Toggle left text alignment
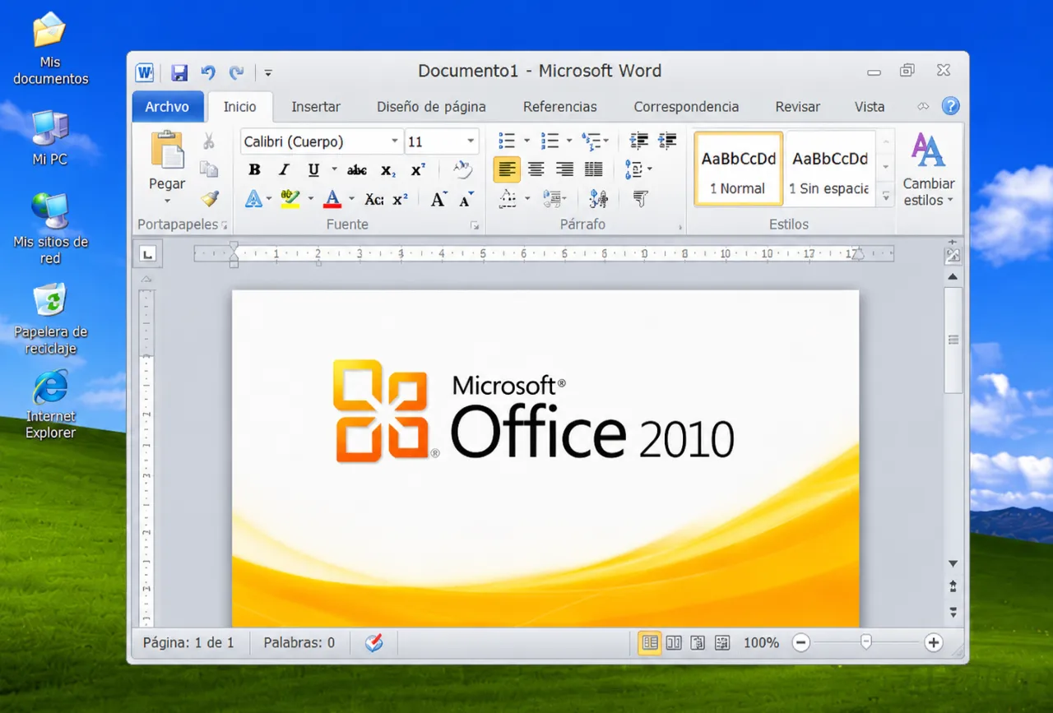1053x713 pixels. coord(507,170)
